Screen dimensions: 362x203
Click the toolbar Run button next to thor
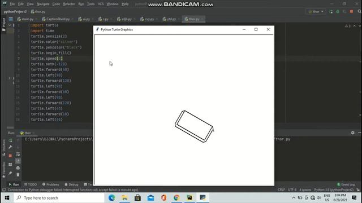(x=331, y=11)
